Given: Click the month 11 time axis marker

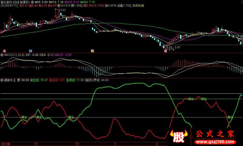Looking at the screenshot, I should [36, 144].
